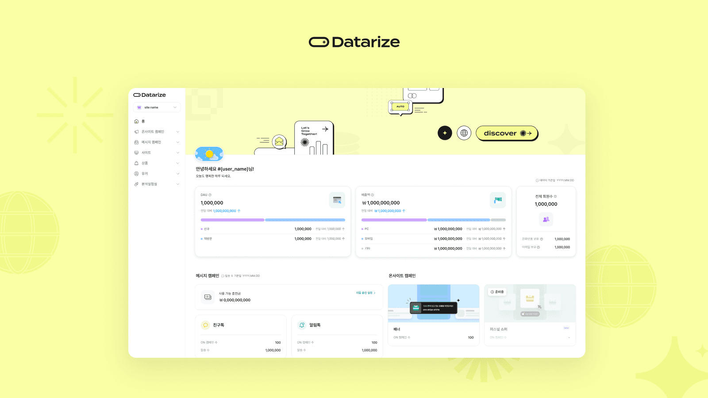Screen dimensions: 708x398
Task: Click the black sparkle circle icon in banner
Action: [445, 133]
